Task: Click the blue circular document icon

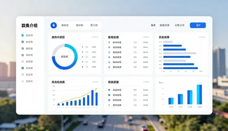Action: point(53,25)
